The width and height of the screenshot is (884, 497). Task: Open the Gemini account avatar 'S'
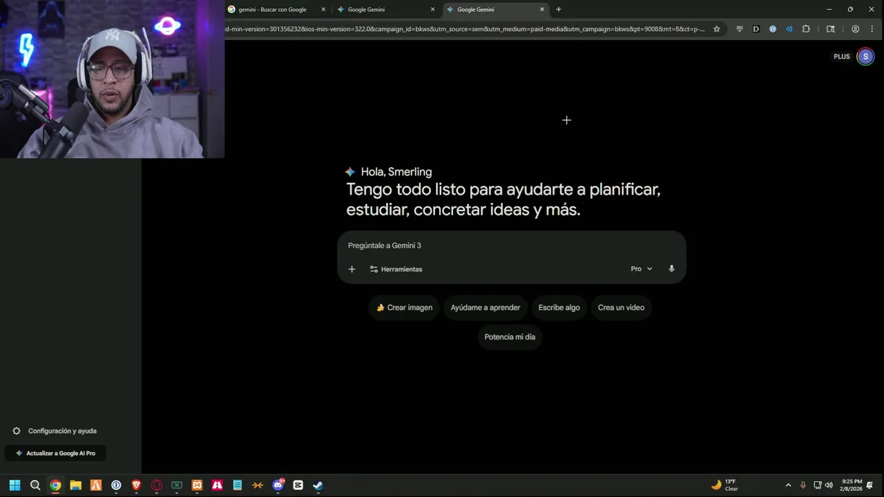click(x=865, y=57)
